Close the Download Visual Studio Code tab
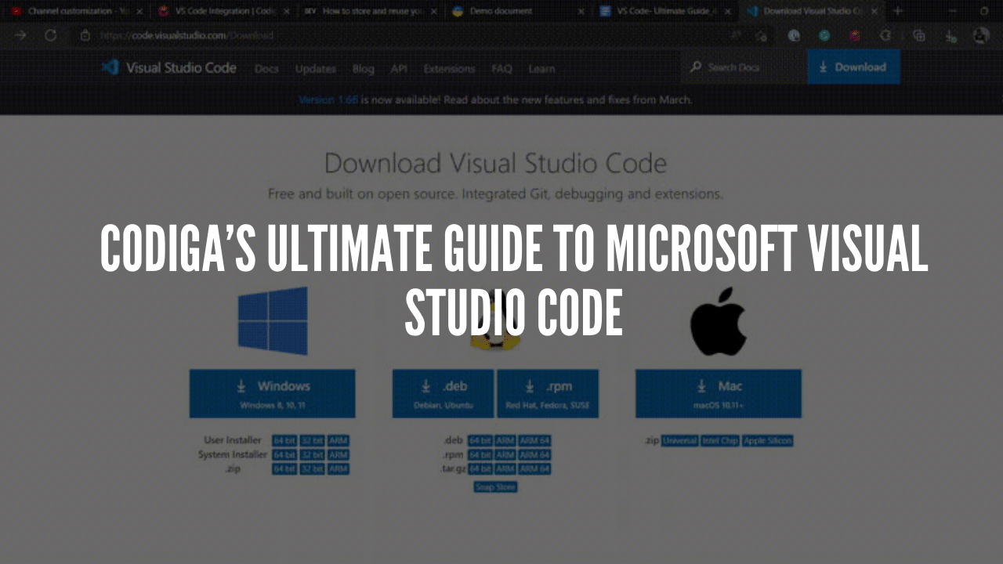 coord(874,11)
